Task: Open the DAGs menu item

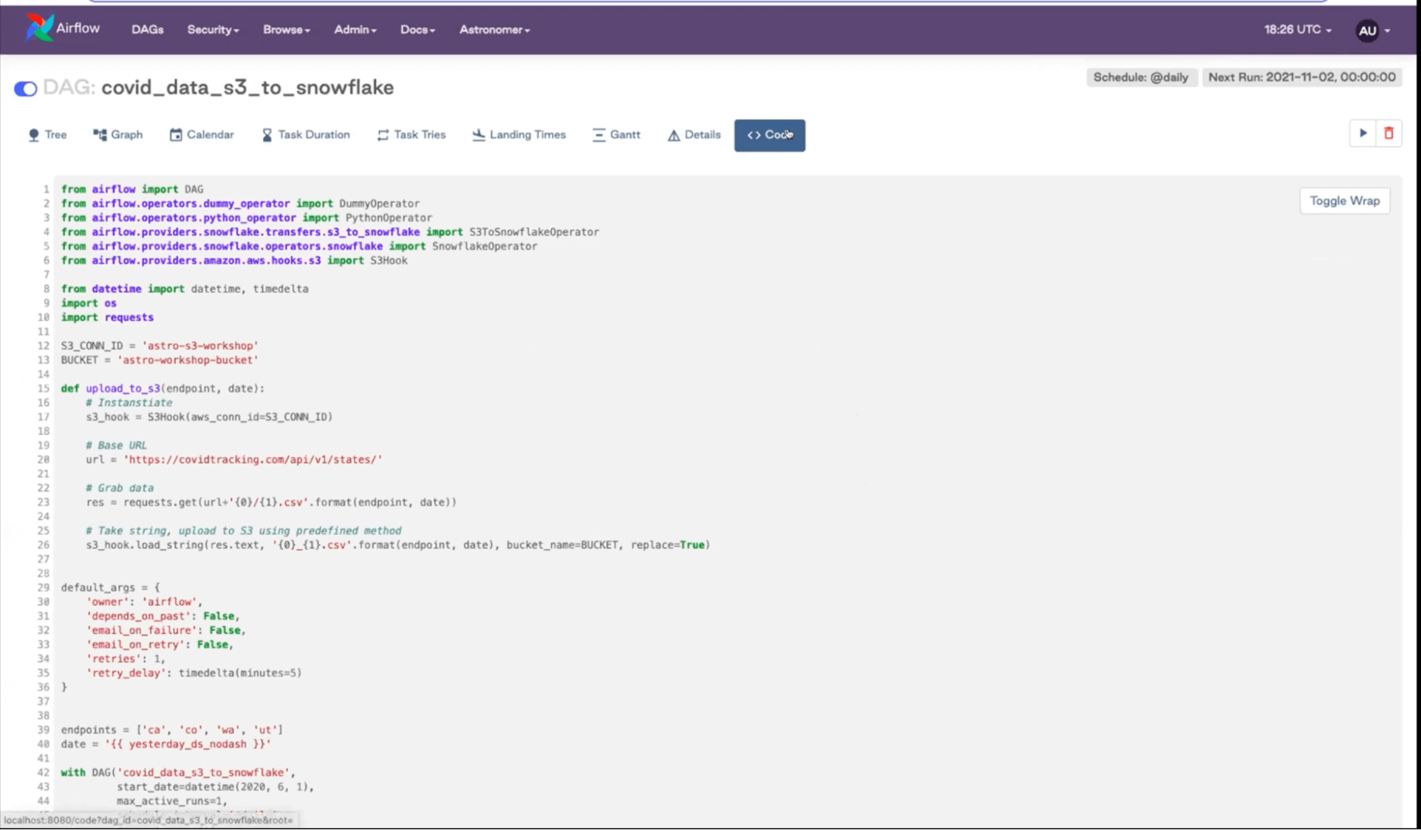Action: 147,30
